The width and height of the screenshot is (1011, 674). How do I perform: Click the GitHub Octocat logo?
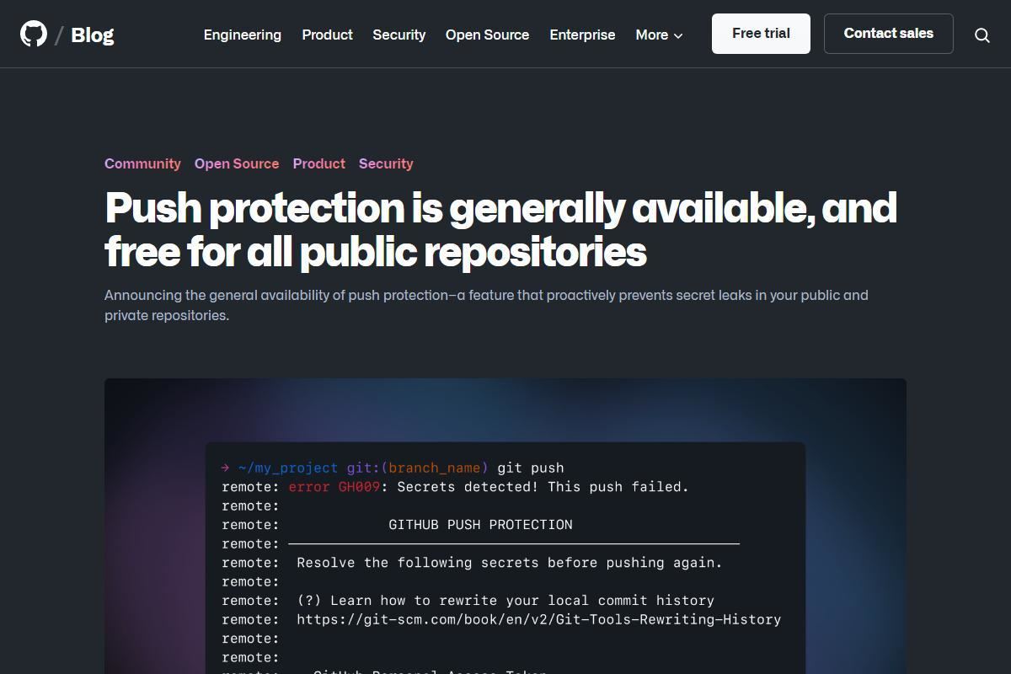point(34,34)
